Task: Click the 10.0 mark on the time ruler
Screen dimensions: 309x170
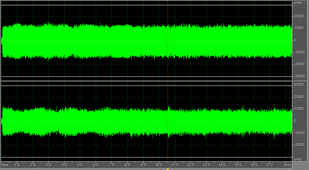Action: point(159,165)
